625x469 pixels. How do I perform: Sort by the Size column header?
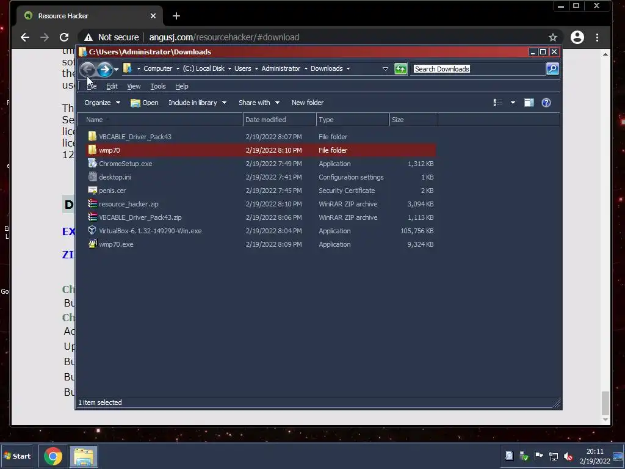click(x=413, y=120)
